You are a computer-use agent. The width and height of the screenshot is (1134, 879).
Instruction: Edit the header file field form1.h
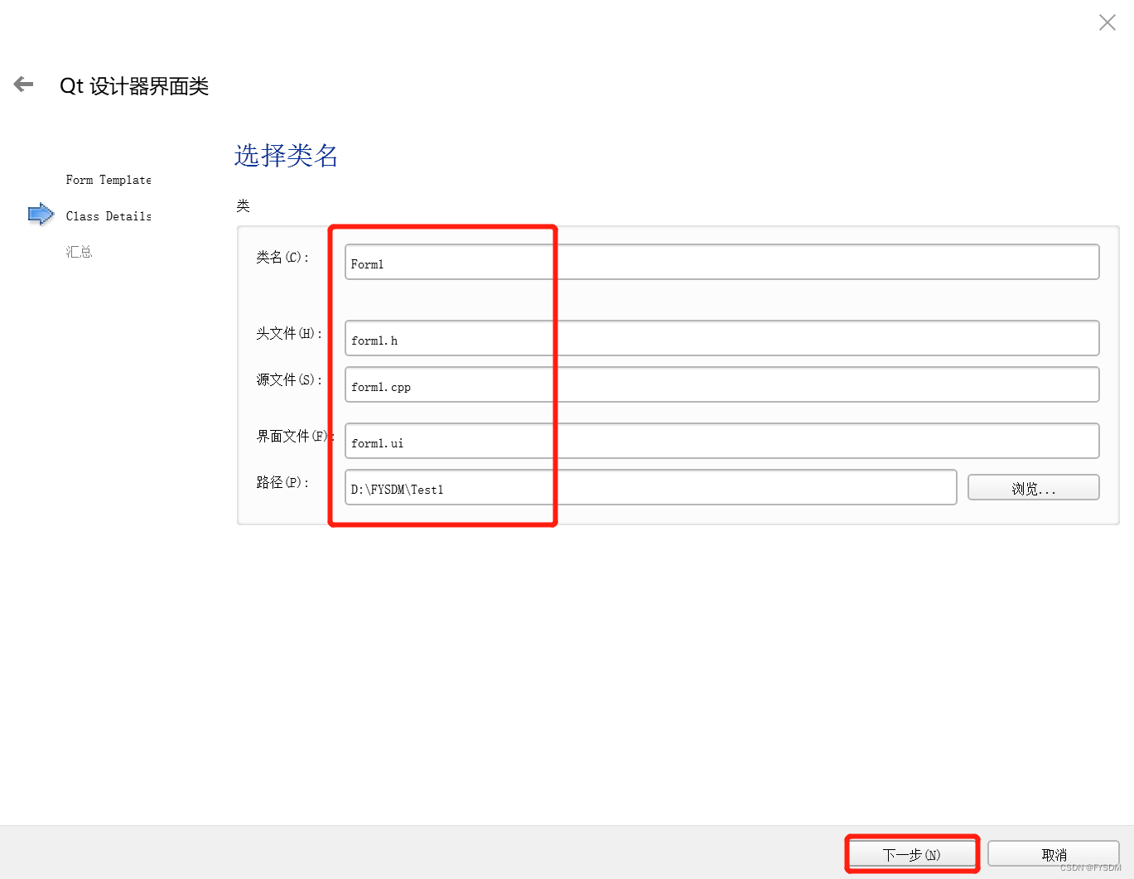(x=721, y=338)
